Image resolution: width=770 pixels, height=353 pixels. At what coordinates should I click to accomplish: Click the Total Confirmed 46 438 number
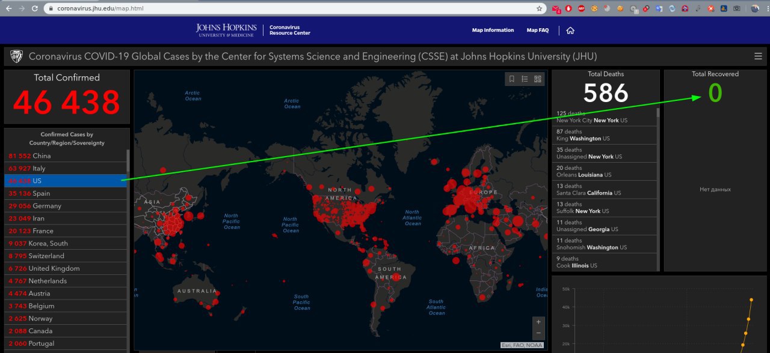click(67, 102)
